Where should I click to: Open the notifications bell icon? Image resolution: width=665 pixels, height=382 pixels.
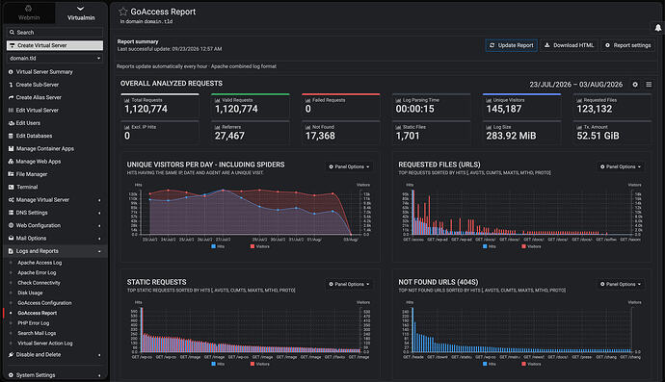click(658, 28)
